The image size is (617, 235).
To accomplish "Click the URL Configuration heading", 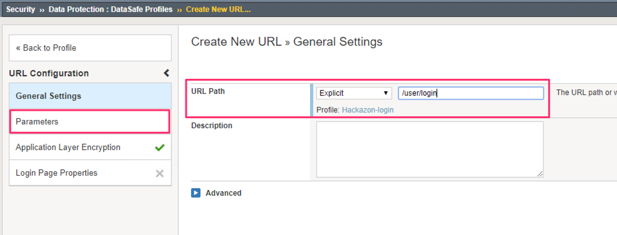I will coord(49,73).
